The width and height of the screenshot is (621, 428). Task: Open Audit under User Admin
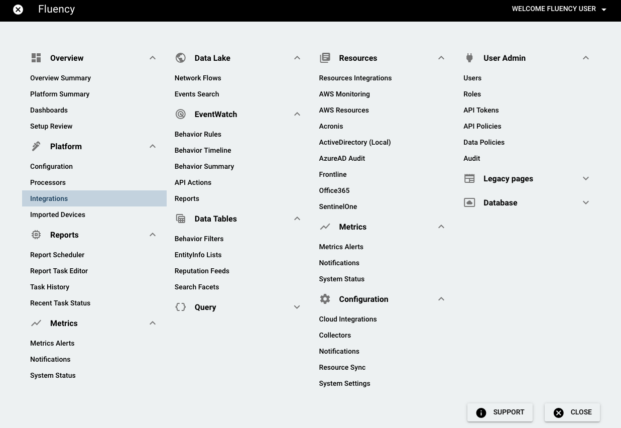point(472,158)
